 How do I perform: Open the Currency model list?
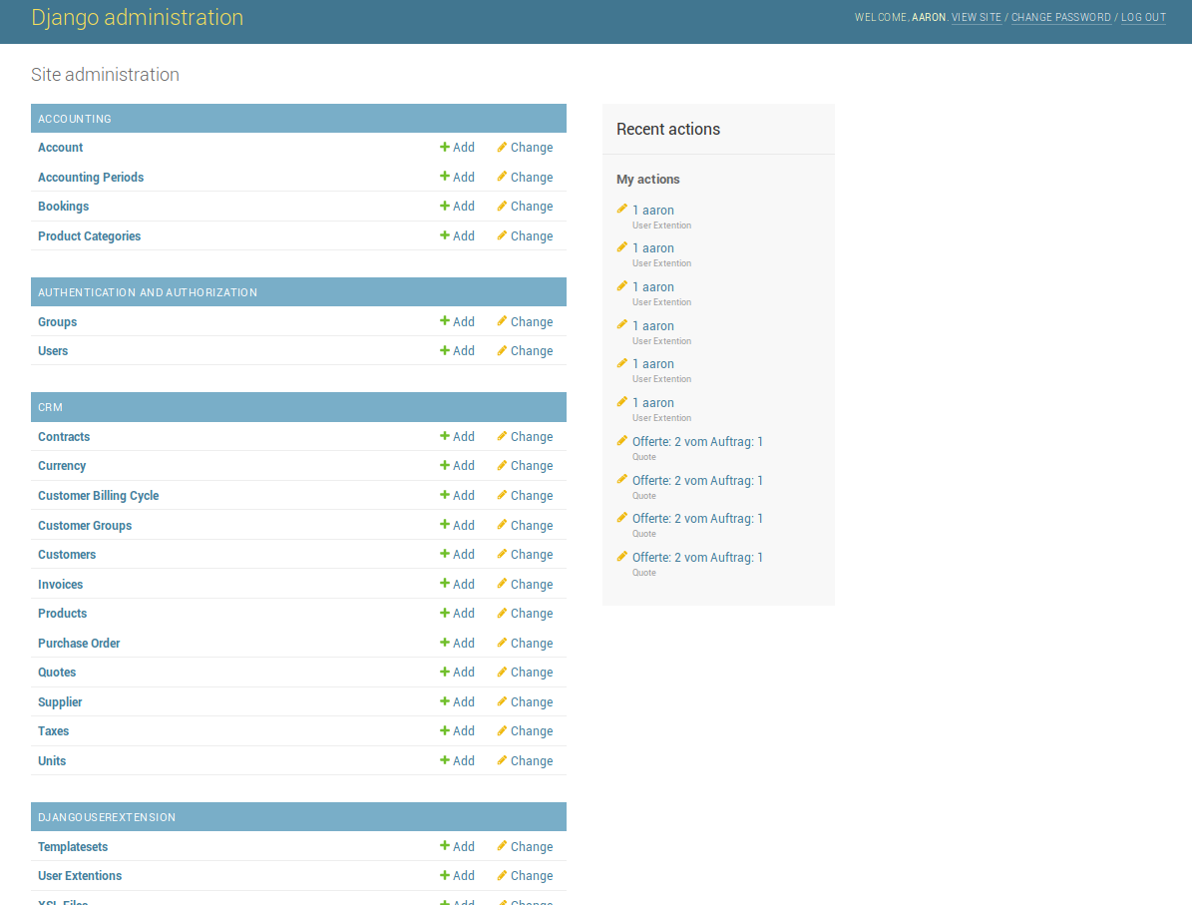click(x=62, y=465)
